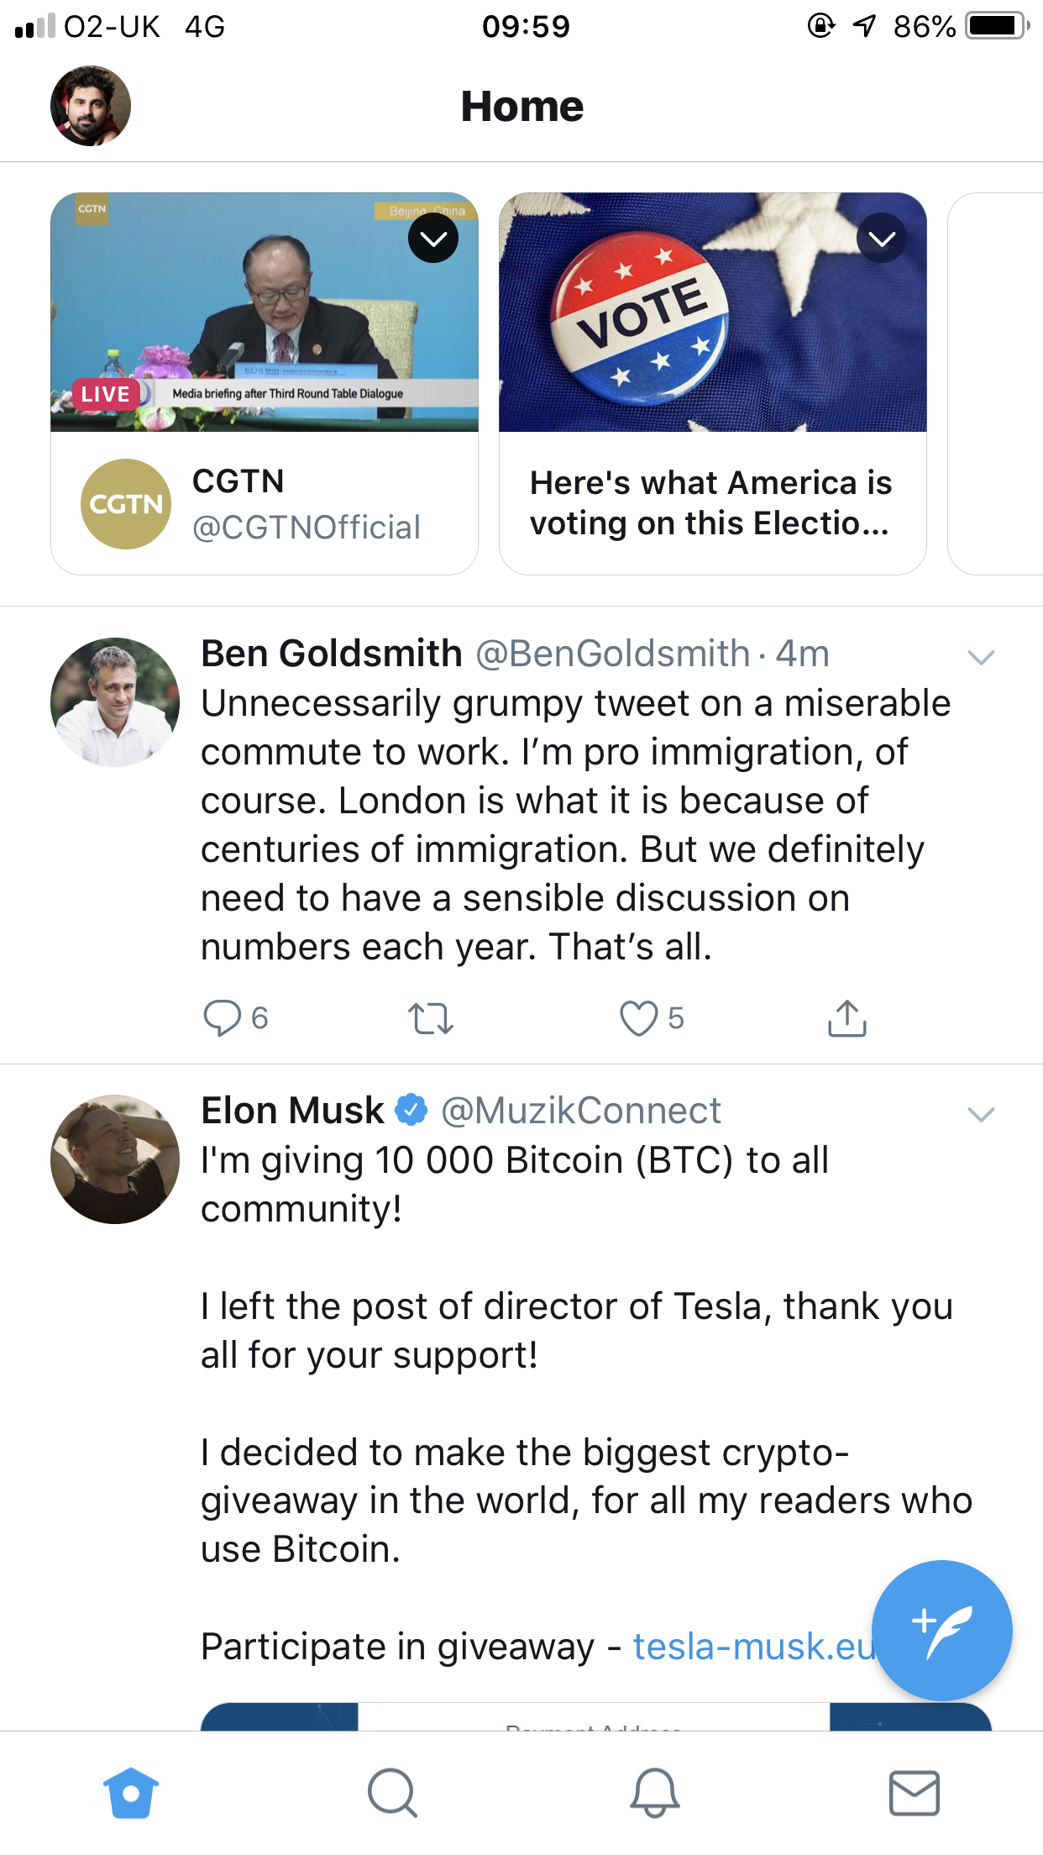Open the "Here's what America is voting on" headline
Image resolution: width=1043 pixels, height=1855 pixels.
point(710,502)
